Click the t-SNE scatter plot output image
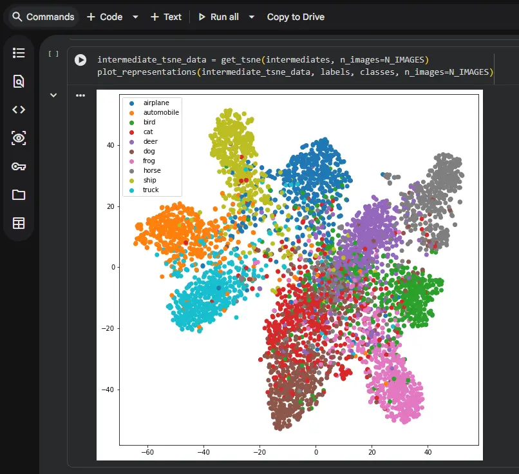The height and width of the screenshot is (474, 519). pos(290,275)
